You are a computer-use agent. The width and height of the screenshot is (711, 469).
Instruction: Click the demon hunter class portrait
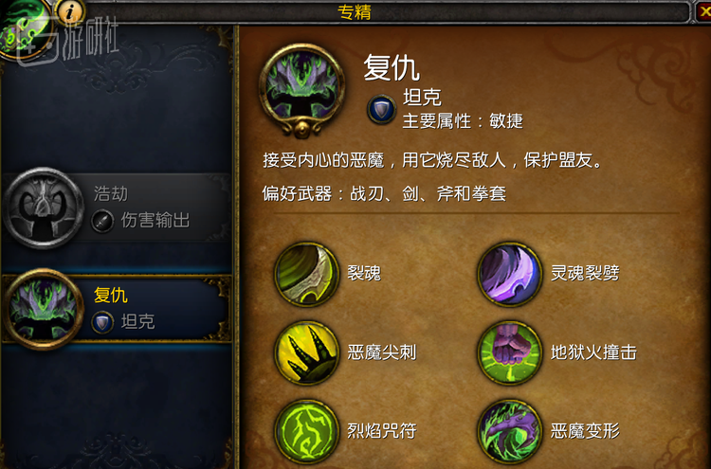tap(25, 29)
